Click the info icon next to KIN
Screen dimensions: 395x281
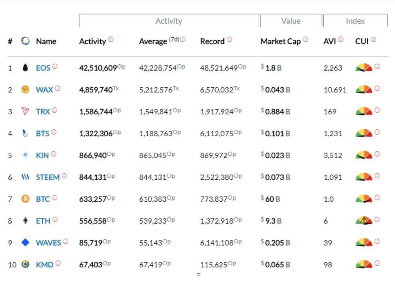point(53,154)
